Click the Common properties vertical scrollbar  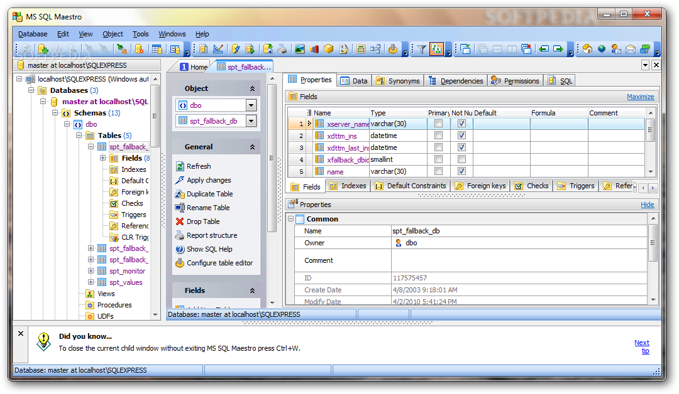[653, 259]
